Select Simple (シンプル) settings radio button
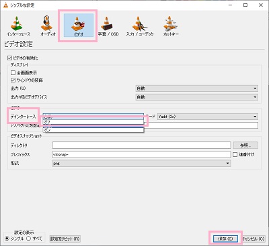Screen dimensions: 269x246 pos(7,239)
